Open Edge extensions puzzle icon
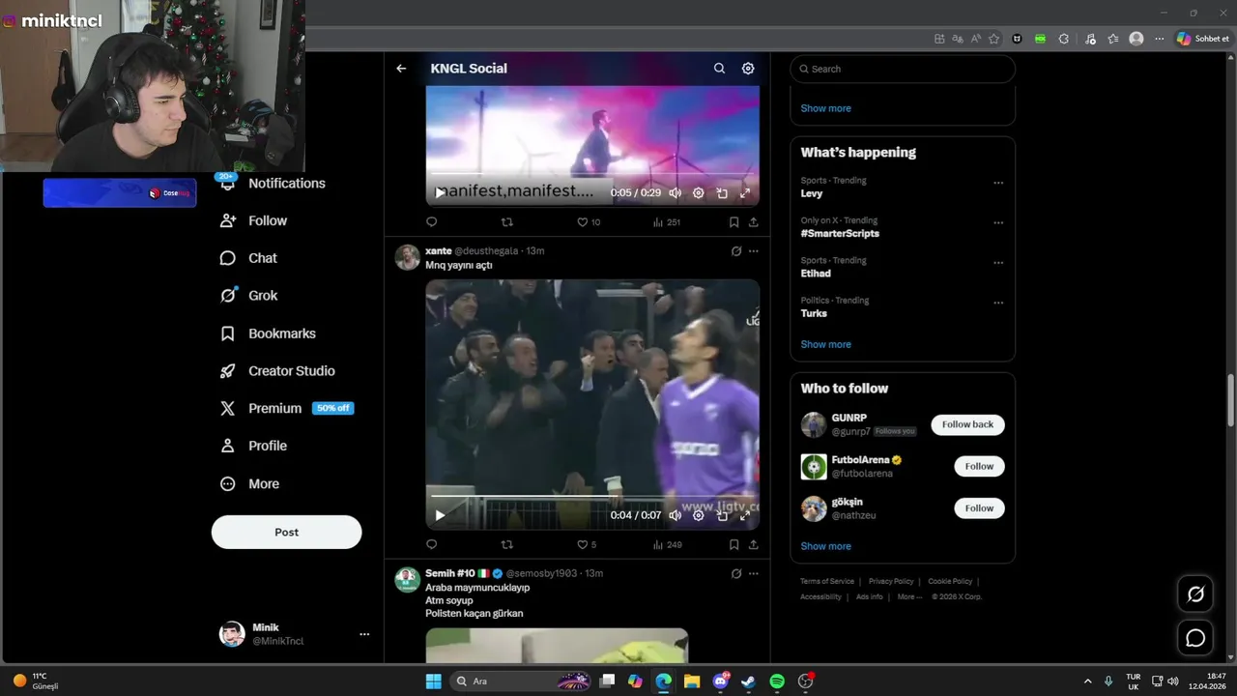 pyautogui.click(x=1064, y=39)
